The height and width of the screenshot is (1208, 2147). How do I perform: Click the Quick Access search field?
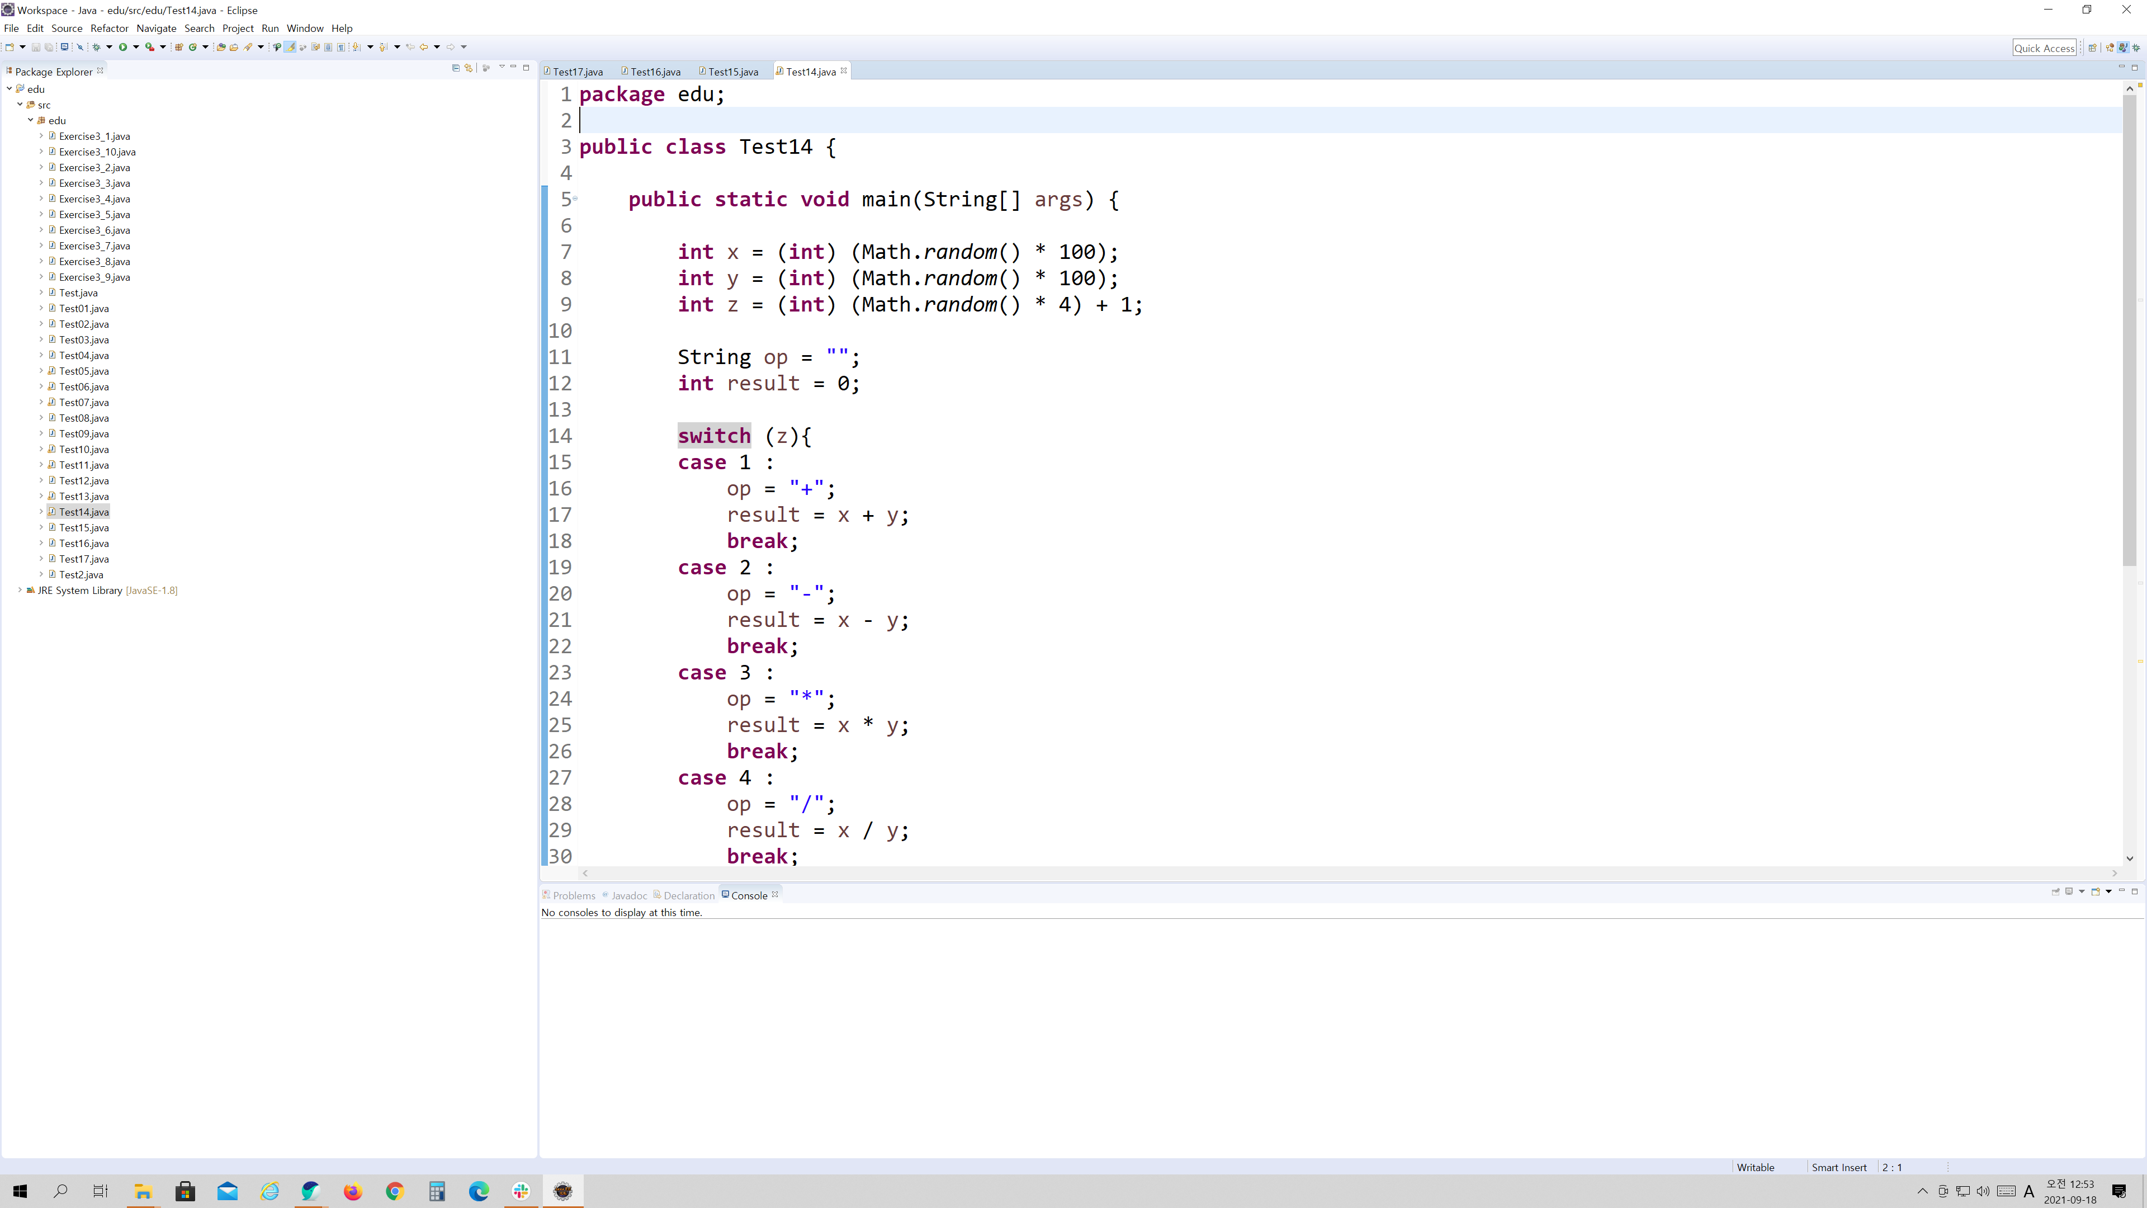[x=2044, y=48]
